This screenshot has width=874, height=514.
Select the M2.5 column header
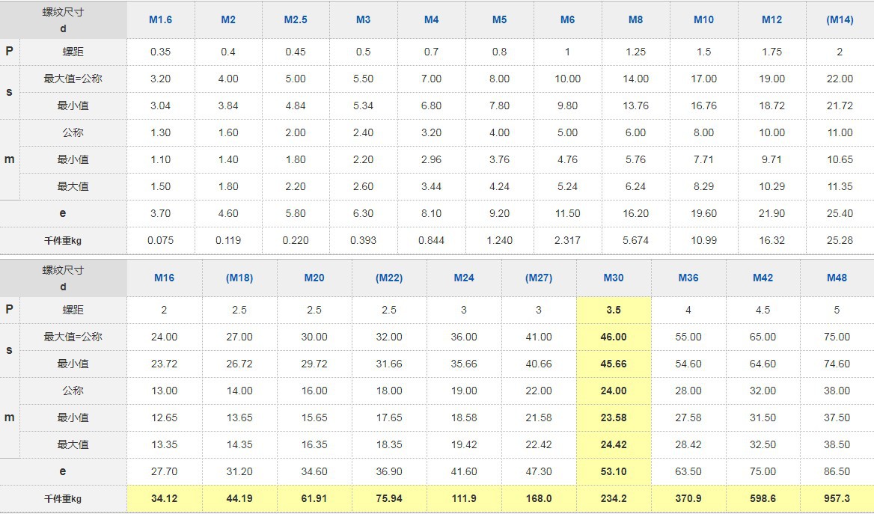pos(296,19)
